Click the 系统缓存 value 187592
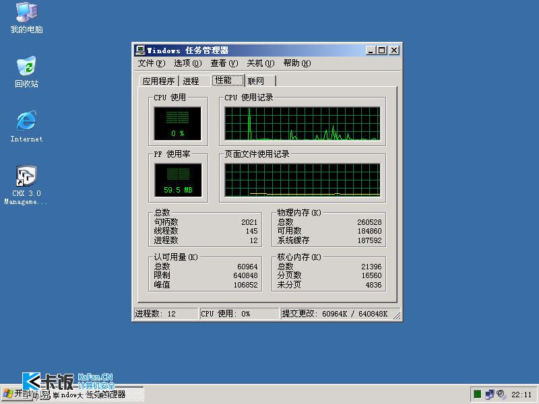539x404 pixels. (x=369, y=240)
